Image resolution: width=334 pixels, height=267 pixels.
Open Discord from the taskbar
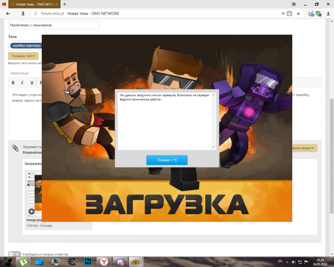coord(120,262)
